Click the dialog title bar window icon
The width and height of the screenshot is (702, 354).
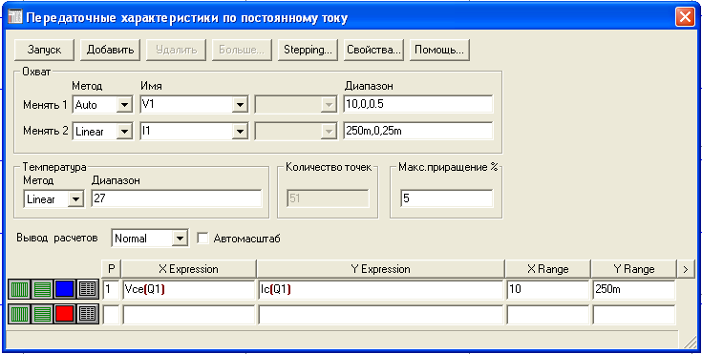(14, 17)
